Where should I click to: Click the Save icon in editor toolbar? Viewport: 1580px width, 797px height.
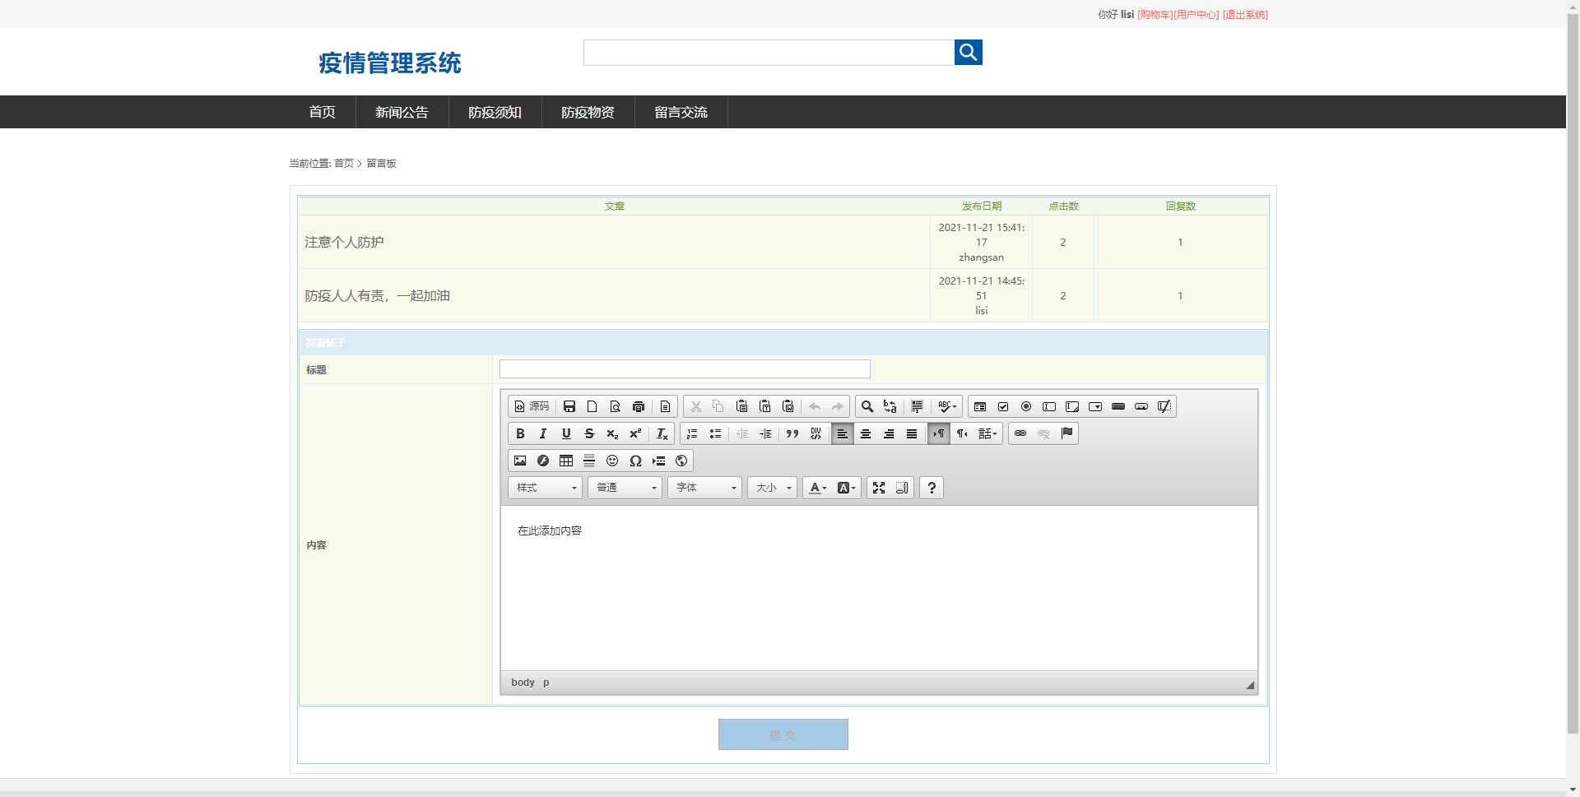(569, 406)
